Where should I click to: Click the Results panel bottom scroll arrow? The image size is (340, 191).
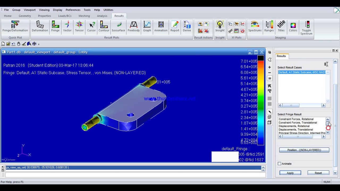(335, 173)
